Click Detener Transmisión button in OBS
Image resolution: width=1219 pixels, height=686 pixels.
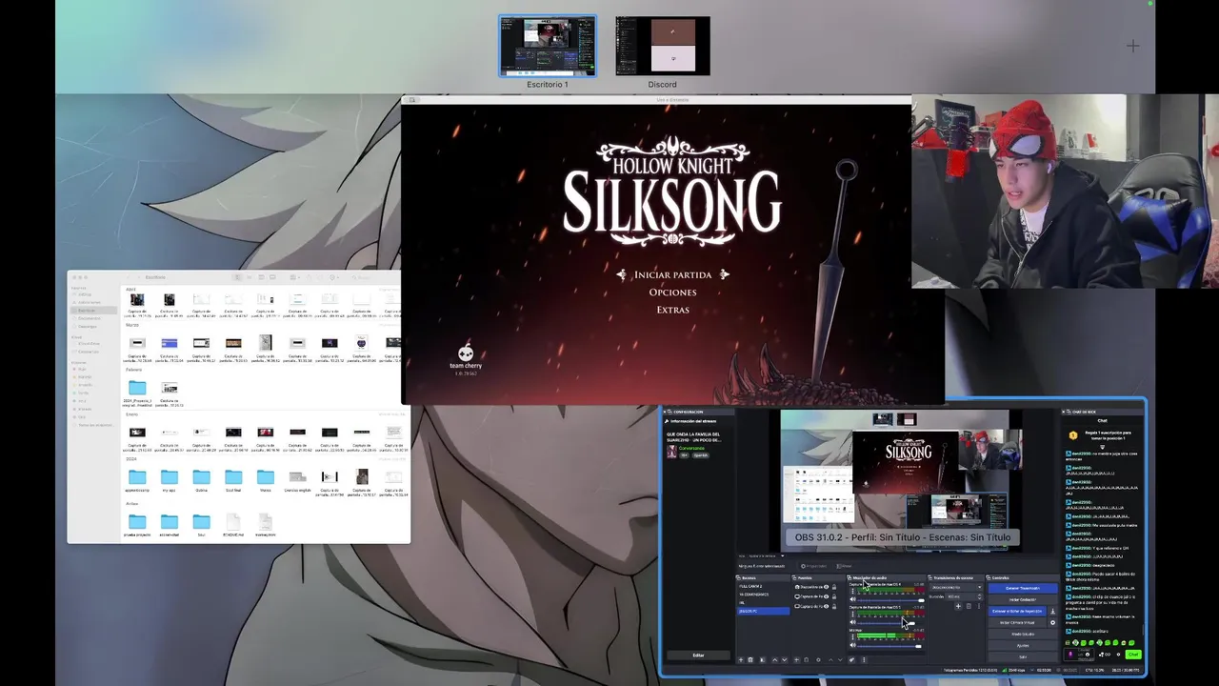coord(1023,588)
